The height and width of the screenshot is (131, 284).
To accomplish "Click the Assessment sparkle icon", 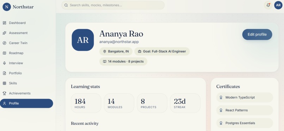I will point(5,33).
